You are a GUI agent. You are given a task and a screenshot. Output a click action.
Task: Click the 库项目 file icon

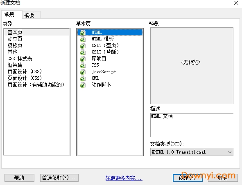tap(83, 59)
